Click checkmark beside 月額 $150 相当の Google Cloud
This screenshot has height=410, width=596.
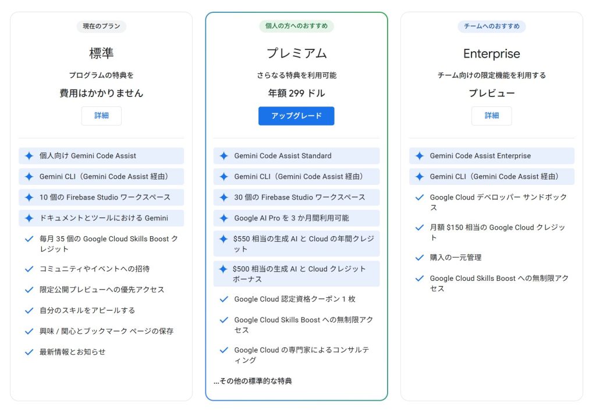pyautogui.click(x=420, y=227)
